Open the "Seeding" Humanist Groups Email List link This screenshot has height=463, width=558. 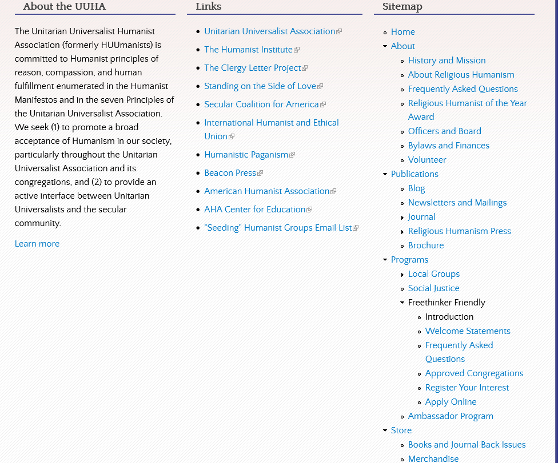[278, 227]
